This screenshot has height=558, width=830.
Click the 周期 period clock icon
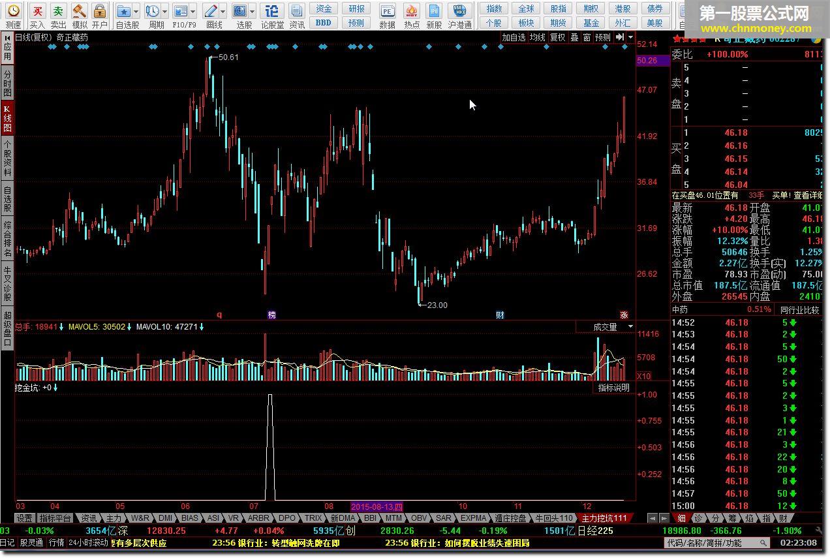click(152, 11)
